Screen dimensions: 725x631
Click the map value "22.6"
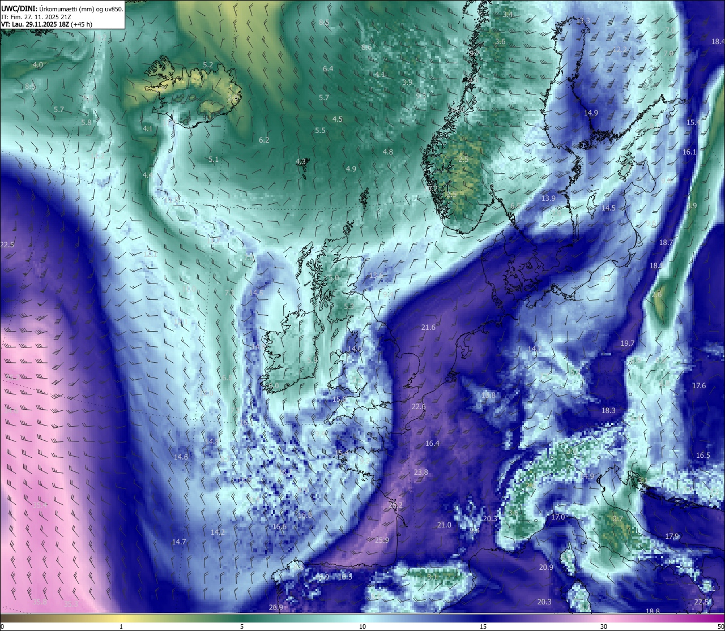(419, 407)
